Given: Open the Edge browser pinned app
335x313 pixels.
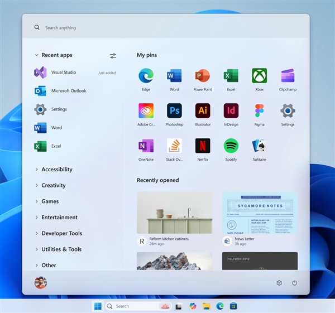Looking at the screenshot, I should pos(146,76).
